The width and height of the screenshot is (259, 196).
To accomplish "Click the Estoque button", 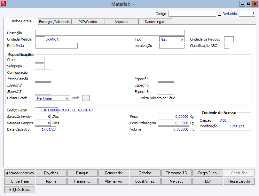I will pos(82,173).
